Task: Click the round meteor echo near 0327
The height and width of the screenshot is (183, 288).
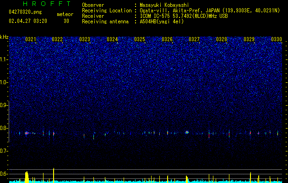Action: coord(187,132)
